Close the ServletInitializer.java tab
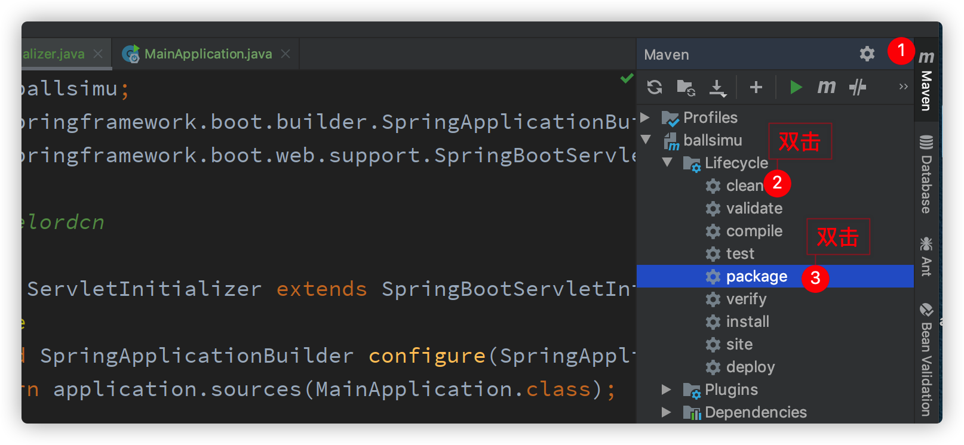Viewport: 964px width, 445px height. [x=98, y=54]
